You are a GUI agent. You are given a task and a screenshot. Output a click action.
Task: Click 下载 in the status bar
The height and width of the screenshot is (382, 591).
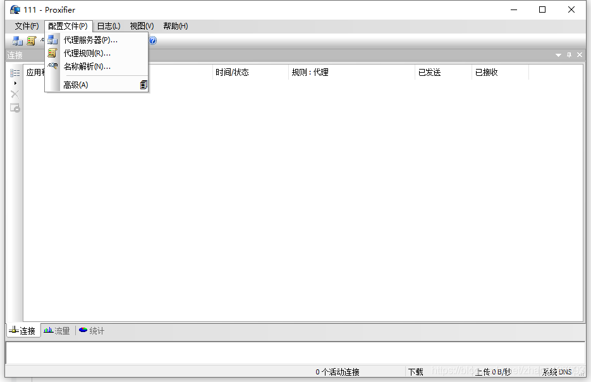click(416, 372)
